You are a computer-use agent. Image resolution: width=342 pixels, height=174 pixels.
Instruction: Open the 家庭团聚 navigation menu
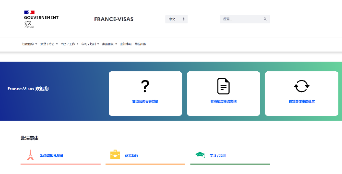pyautogui.click(x=108, y=44)
